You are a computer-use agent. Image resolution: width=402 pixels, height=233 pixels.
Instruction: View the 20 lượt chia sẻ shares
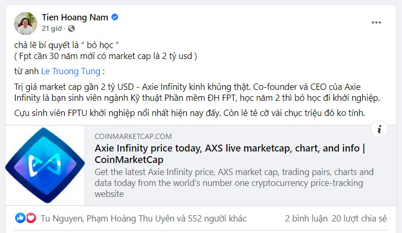(359, 218)
